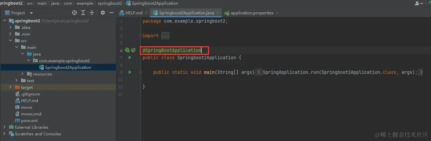Click the orange target folder icon
The height and width of the screenshot is (141, 431).
pos(18,87)
